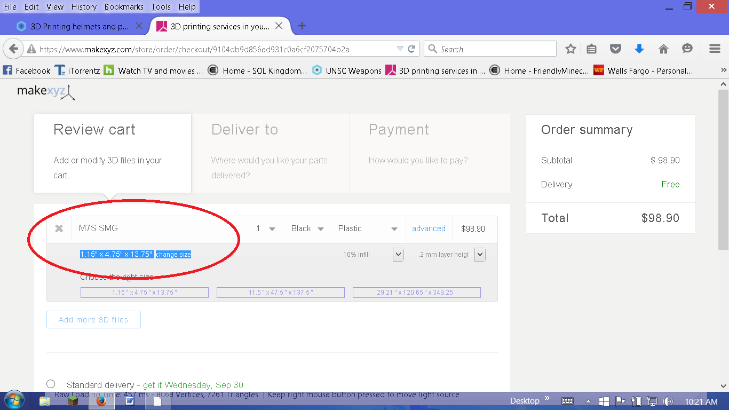
Task: Open the .2 mm layer height dropdown
Action: [x=480, y=255]
